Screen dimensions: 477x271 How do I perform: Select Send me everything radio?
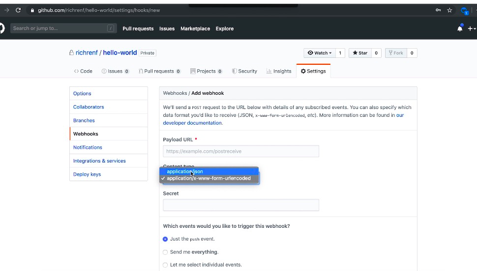(x=165, y=252)
